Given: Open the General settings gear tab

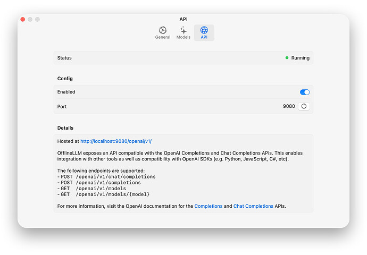Looking at the screenshot, I should (x=163, y=32).
